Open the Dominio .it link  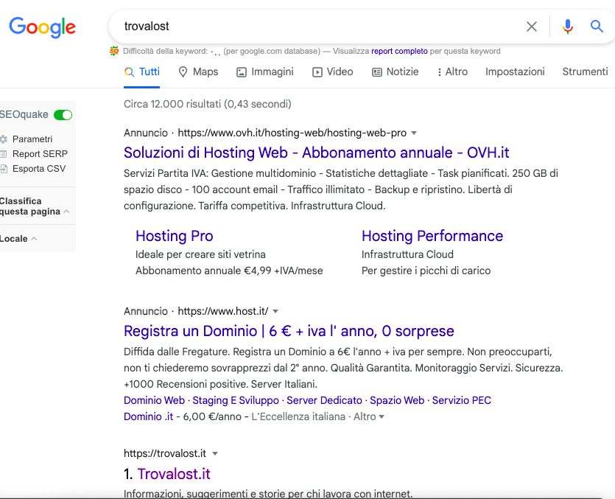(148, 416)
